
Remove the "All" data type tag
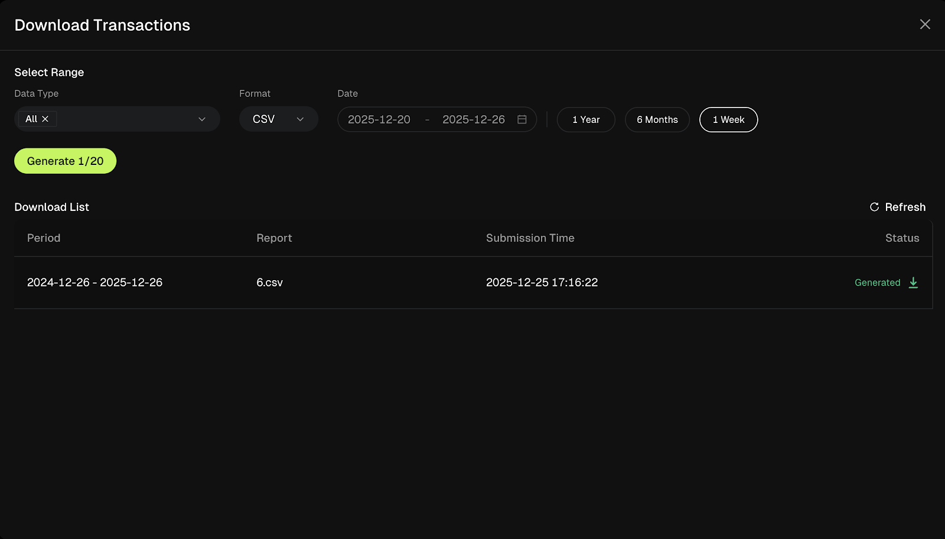click(x=46, y=118)
